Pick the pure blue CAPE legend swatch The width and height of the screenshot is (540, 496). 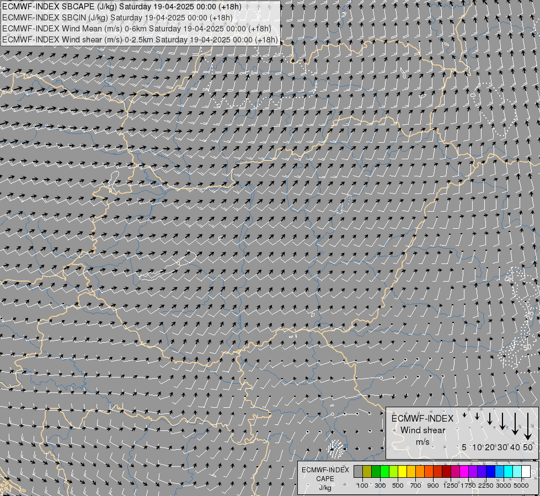click(491, 471)
